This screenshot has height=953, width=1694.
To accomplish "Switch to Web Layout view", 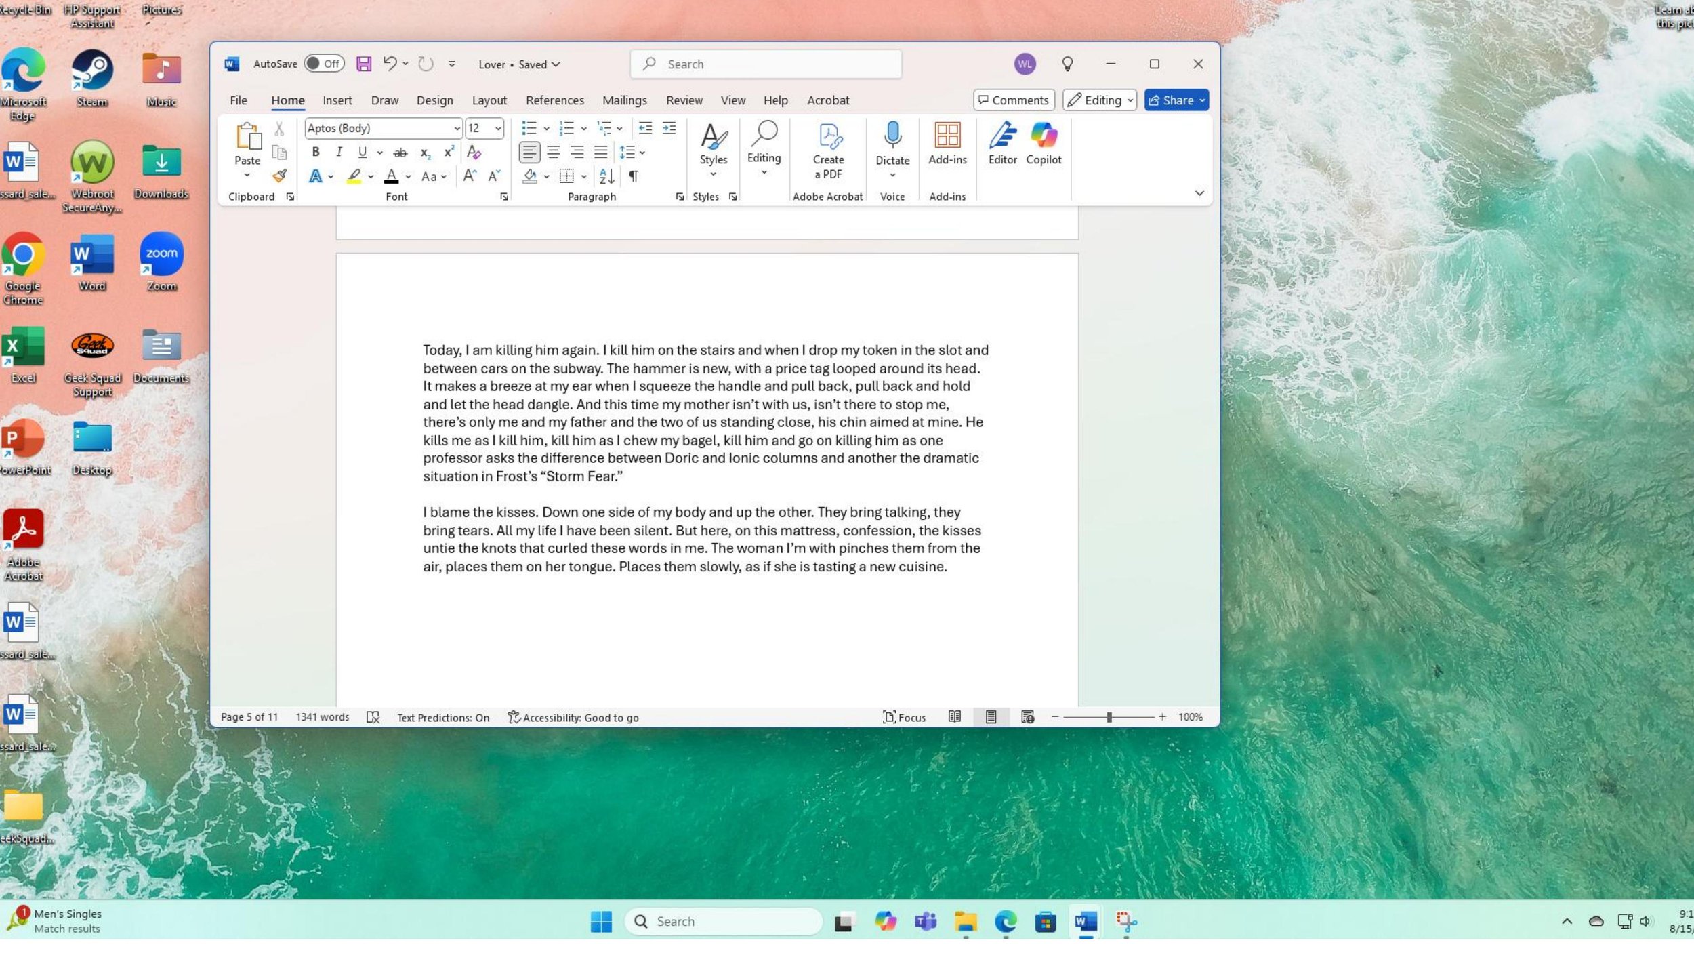I will [x=1027, y=716].
